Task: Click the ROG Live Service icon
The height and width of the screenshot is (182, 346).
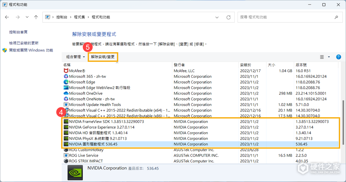Action: [x=66, y=156]
